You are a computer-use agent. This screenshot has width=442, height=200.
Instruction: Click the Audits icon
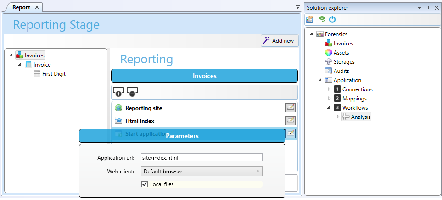(x=328, y=71)
